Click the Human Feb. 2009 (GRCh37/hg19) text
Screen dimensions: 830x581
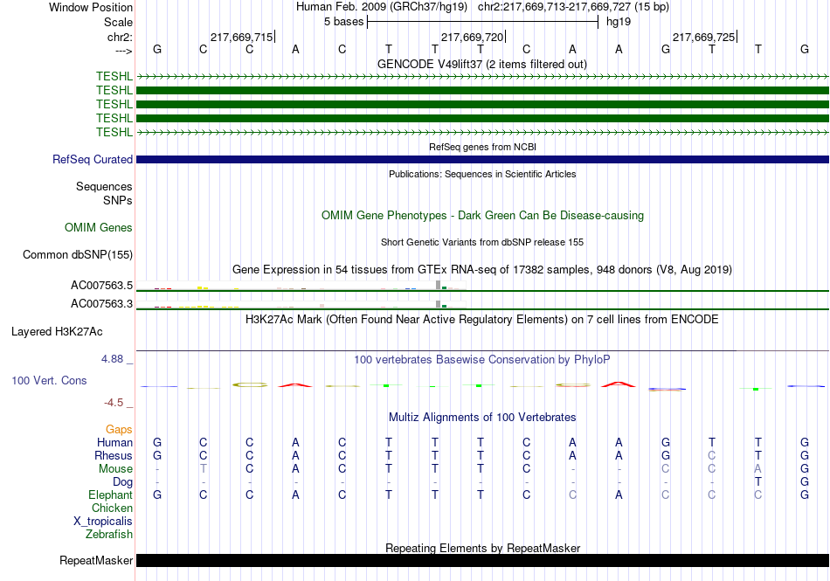[x=382, y=7]
